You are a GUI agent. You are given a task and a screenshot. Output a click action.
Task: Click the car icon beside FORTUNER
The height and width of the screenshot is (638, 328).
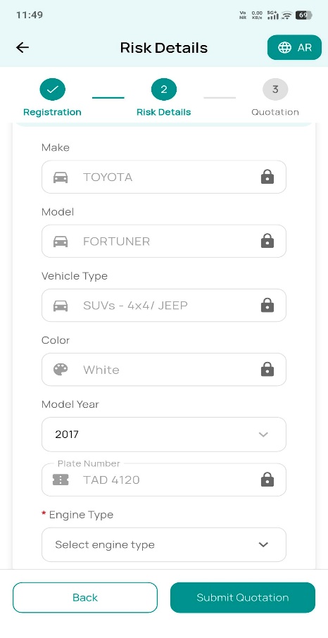[61, 242]
